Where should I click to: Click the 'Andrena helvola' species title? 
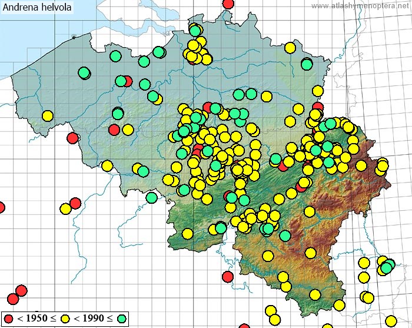[36, 7]
